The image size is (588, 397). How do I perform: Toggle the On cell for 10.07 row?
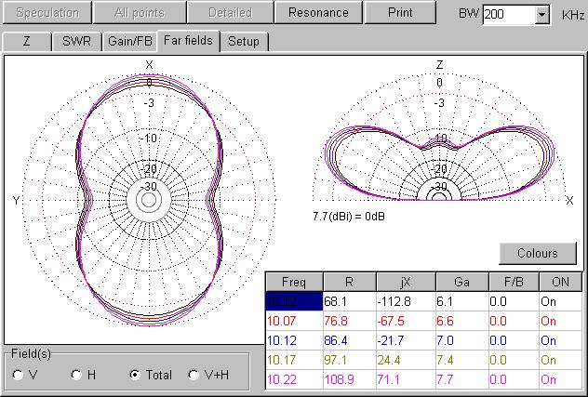[x=559, y=320]
